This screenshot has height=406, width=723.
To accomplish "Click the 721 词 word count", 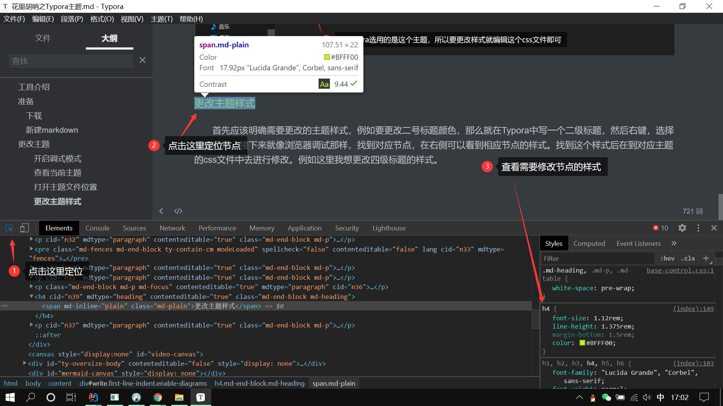I will [692, 211].
